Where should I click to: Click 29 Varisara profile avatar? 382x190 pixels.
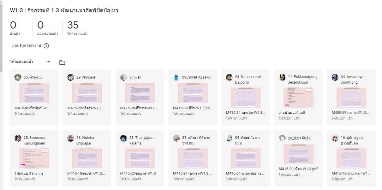[71, 77]
